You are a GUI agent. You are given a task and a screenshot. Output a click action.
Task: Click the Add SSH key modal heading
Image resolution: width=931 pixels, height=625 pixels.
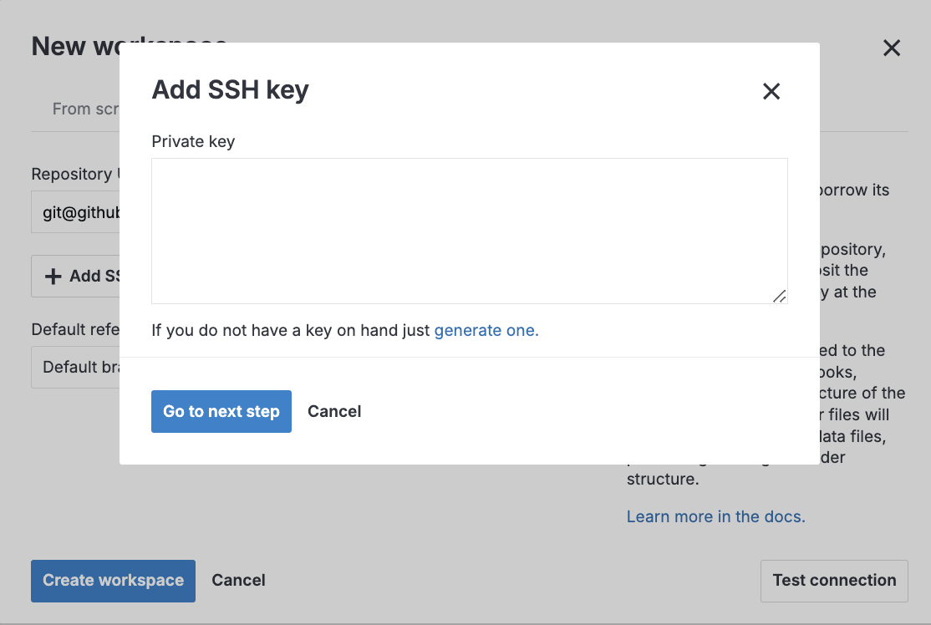[229, 90]
